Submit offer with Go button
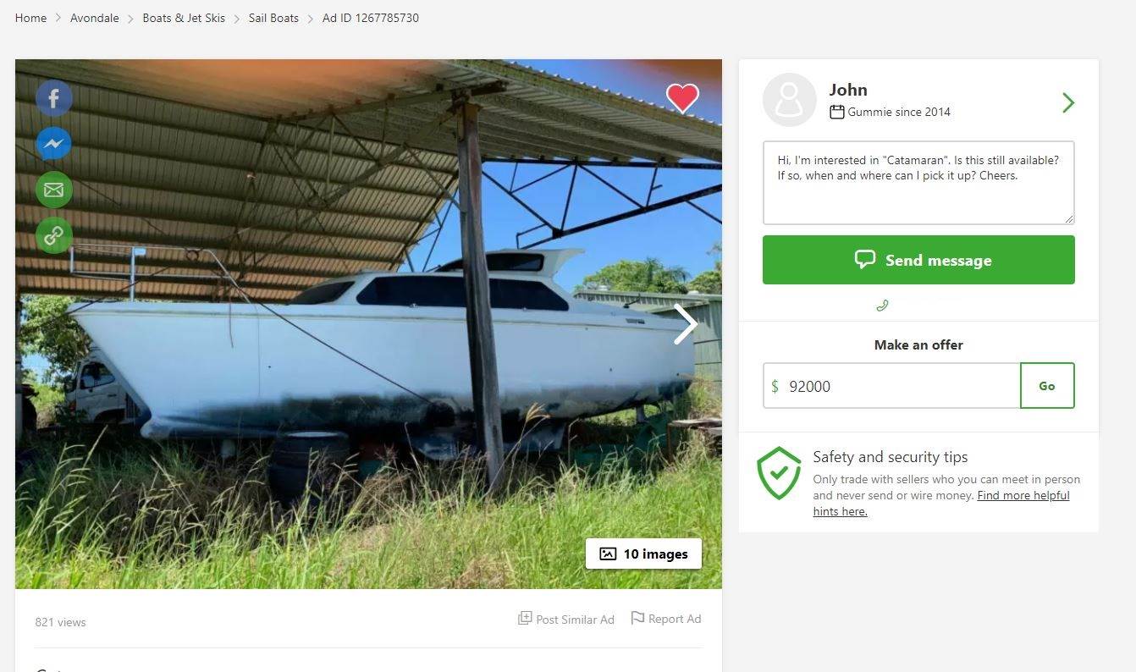 click(x=1047, y=386)
